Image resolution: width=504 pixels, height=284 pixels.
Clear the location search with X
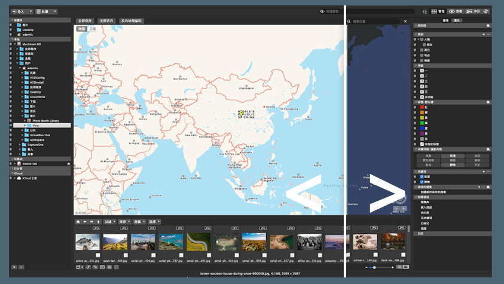[405, 22]
